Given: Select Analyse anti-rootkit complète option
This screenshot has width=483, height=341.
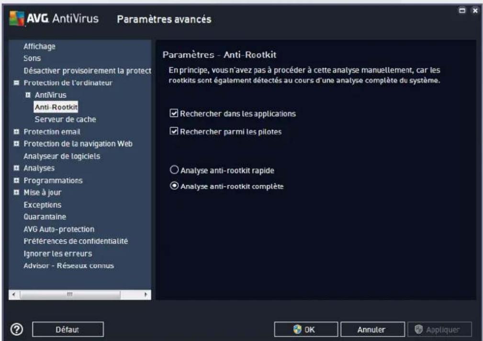Looking at the screenshot, I should click(174, 186).
